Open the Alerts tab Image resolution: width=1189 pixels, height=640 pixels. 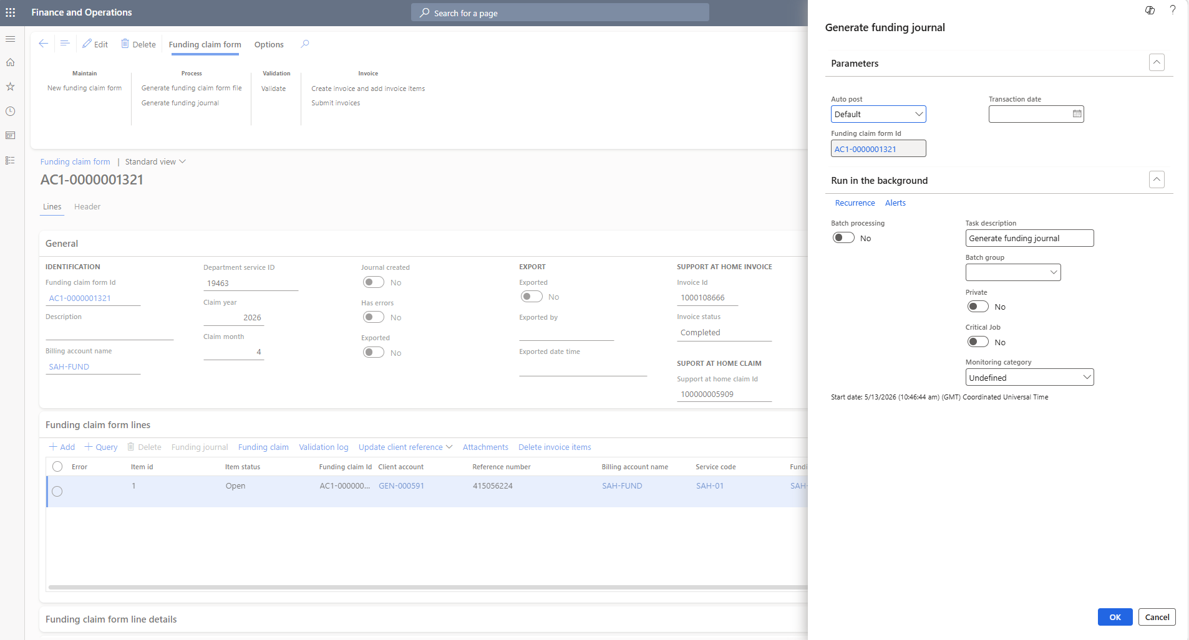[895, 203]
